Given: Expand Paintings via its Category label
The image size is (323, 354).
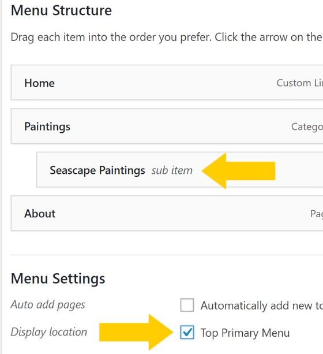Looking at the screenshot, I should tap(307, 126).
